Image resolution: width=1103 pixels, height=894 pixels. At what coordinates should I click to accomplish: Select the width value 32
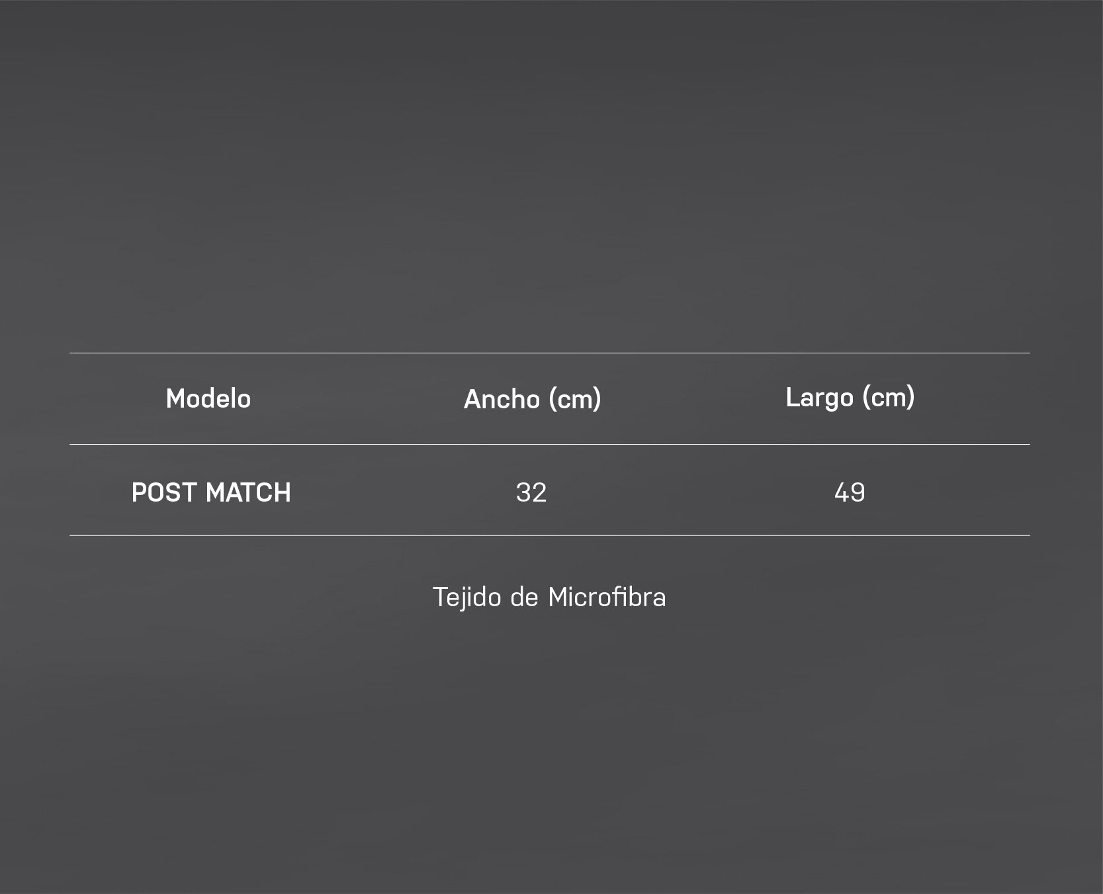(531, 492)
